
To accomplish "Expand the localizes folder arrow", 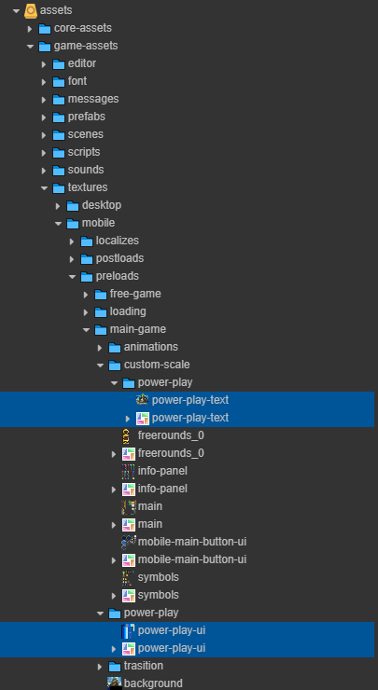I will pos(72,241).
